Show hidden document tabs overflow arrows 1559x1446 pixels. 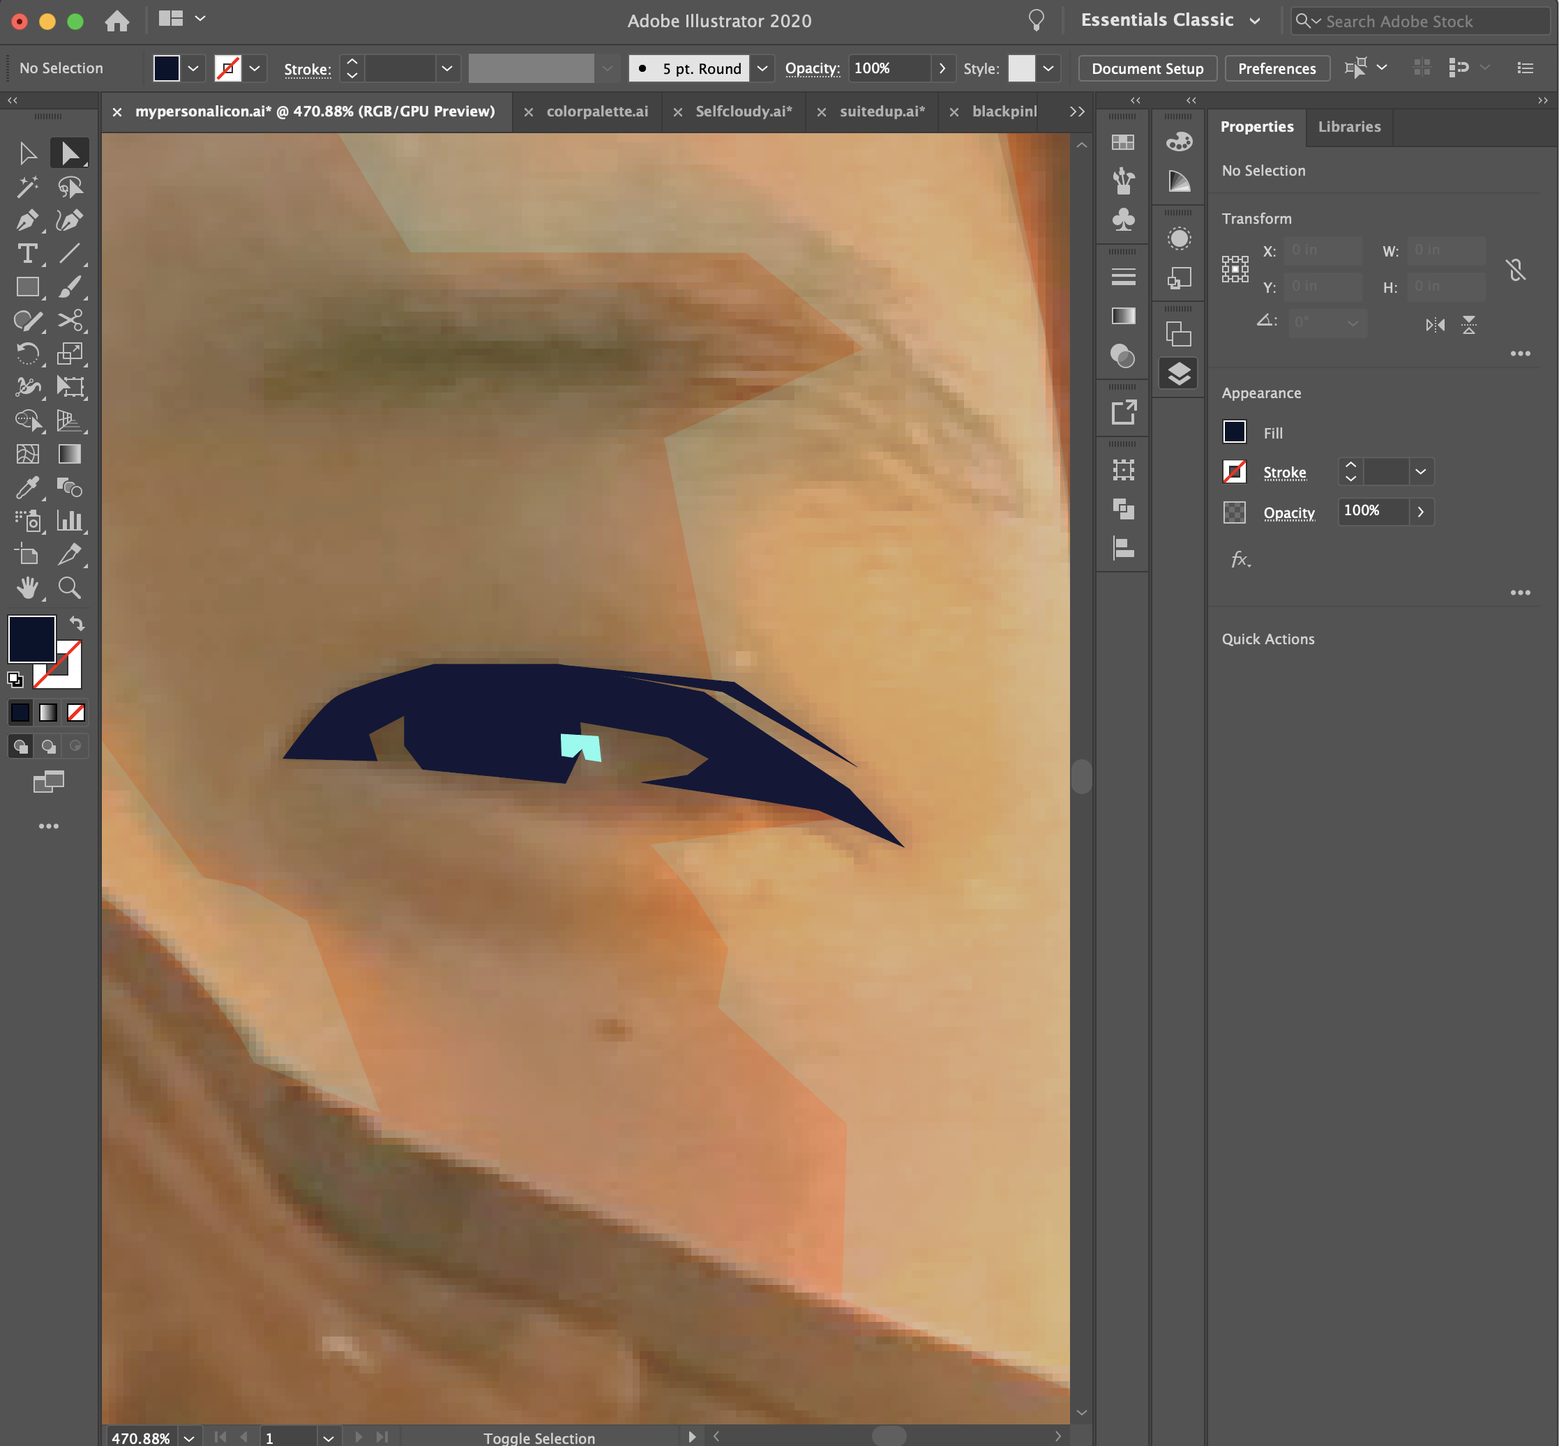click(x=1078, y=111)
